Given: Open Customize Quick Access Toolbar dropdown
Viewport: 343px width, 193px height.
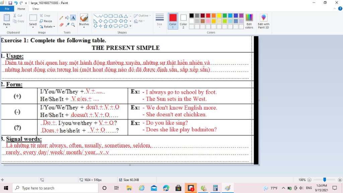Looking at the screenshot, I should 26,3.
